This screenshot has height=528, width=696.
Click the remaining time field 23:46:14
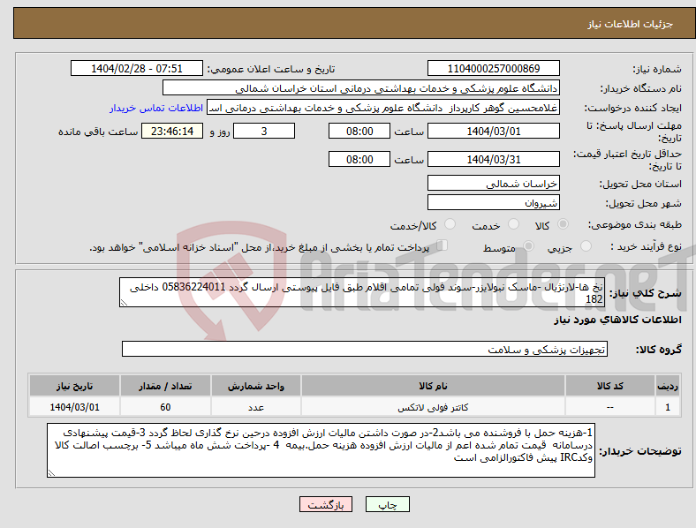172,132
